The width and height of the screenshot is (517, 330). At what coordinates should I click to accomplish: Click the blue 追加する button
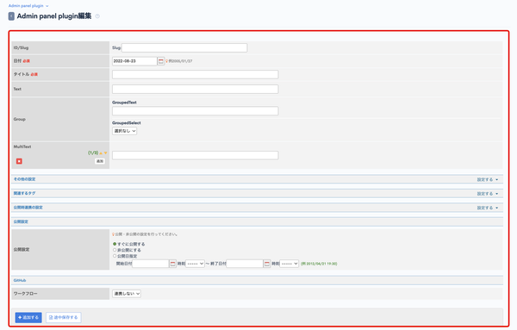(x=28, y=317)
